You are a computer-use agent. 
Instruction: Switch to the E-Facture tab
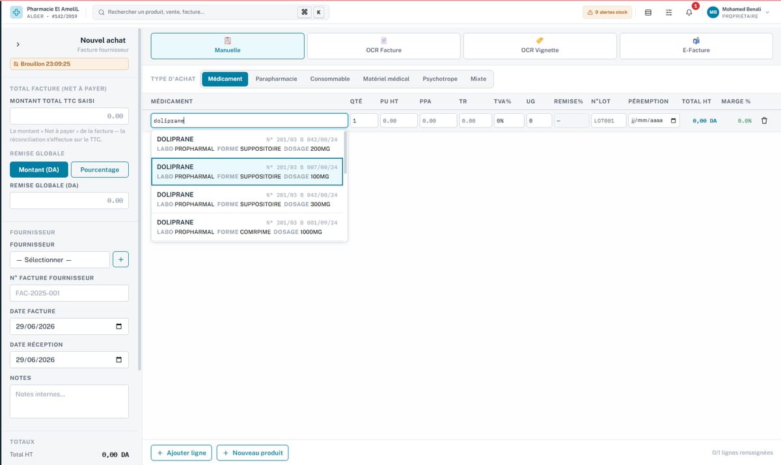(x=696, y=46)
